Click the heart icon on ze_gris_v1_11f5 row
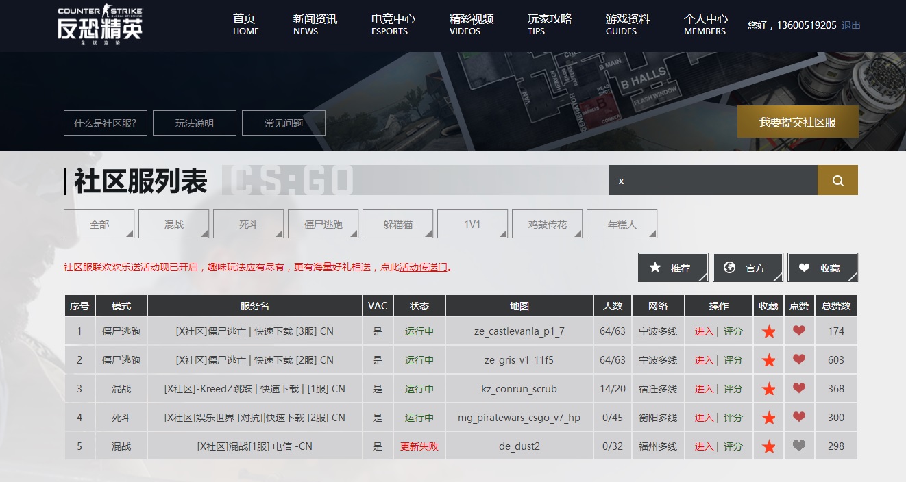 coord(799,359)
